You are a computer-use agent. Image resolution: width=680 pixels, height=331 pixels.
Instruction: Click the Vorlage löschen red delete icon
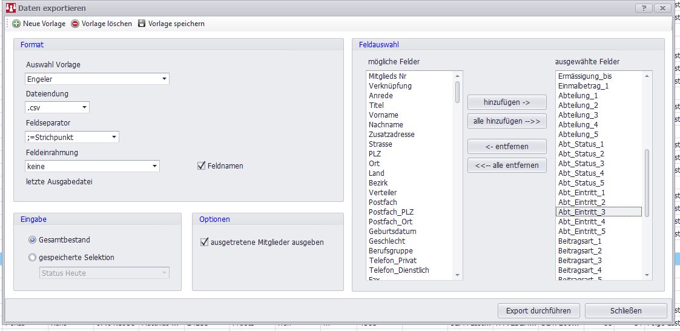[x=75, y=24]
